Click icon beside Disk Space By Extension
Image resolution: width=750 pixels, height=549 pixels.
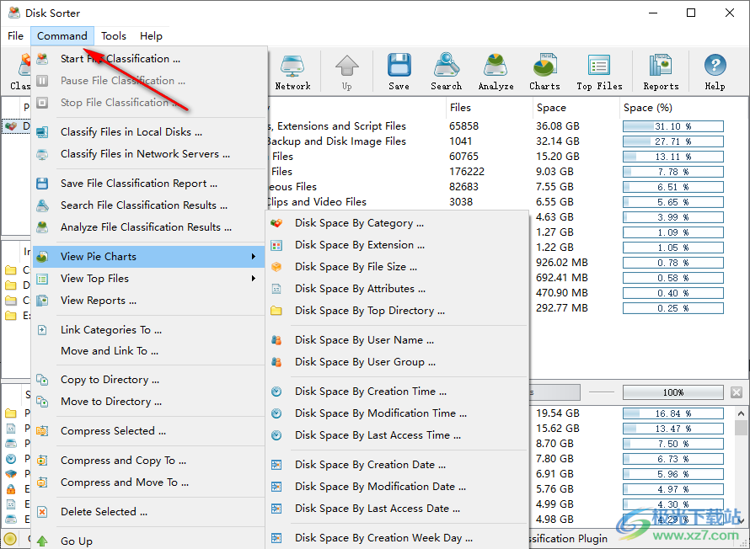276,245
